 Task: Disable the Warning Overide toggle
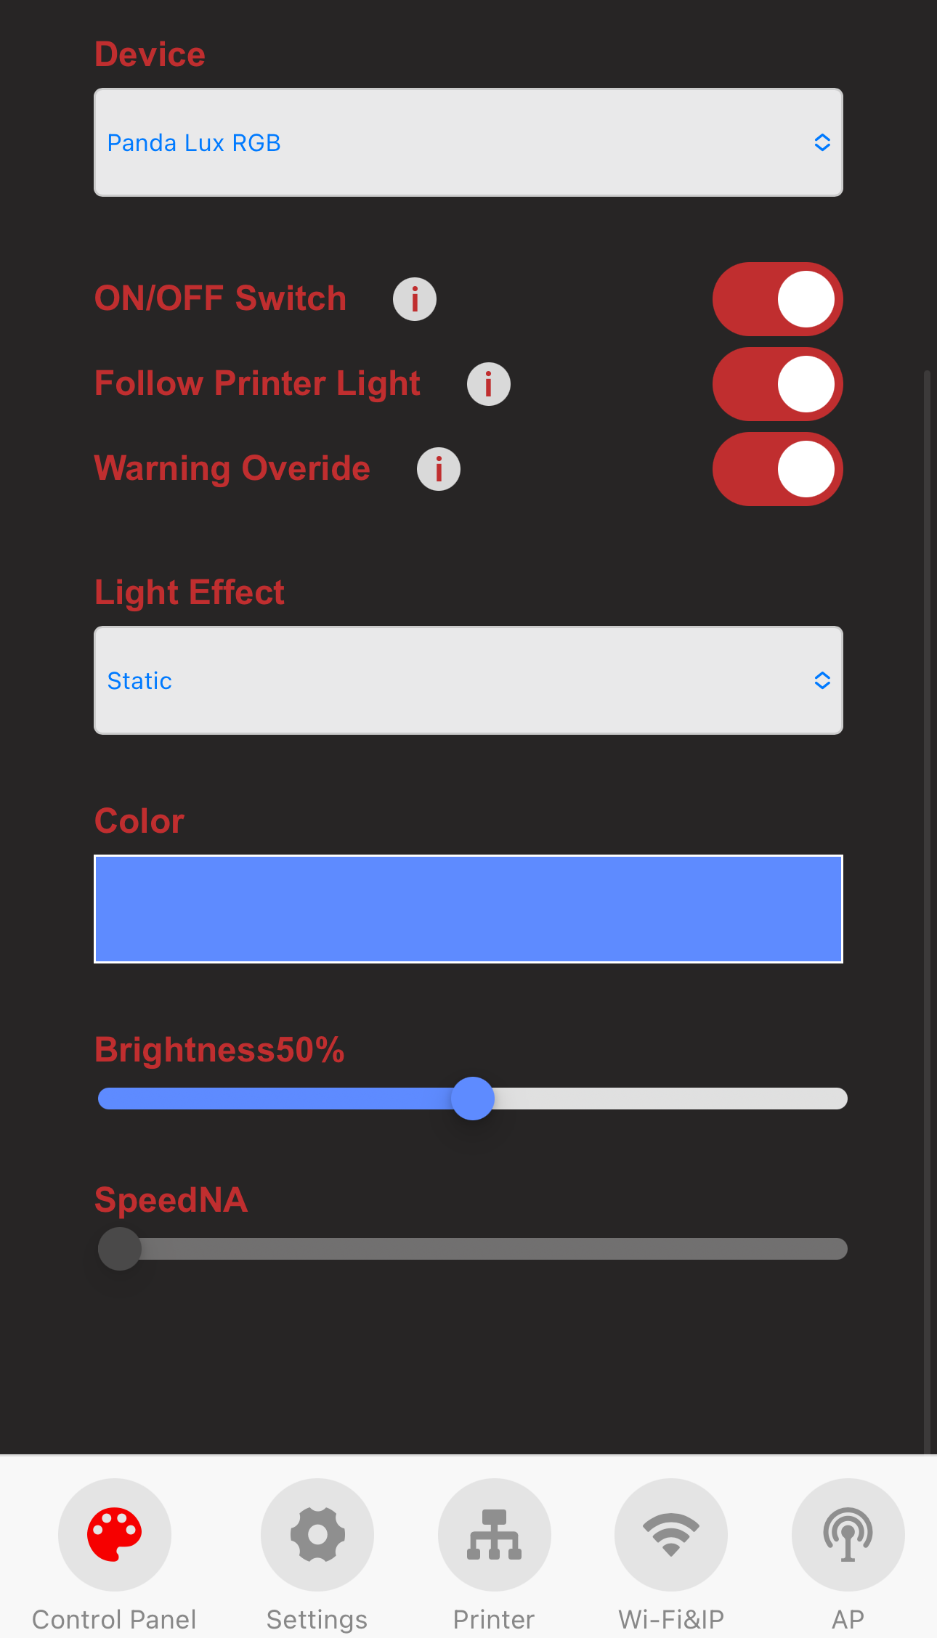[777, 469]
